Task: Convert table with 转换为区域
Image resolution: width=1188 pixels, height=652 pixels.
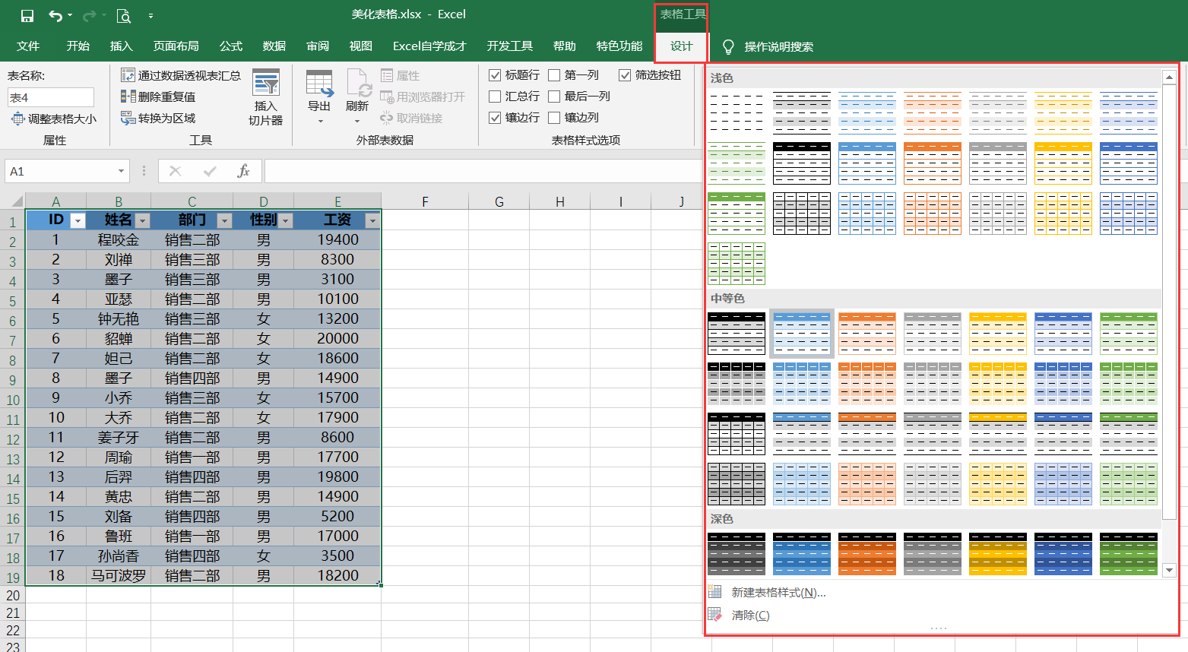Action: (158, 118)
